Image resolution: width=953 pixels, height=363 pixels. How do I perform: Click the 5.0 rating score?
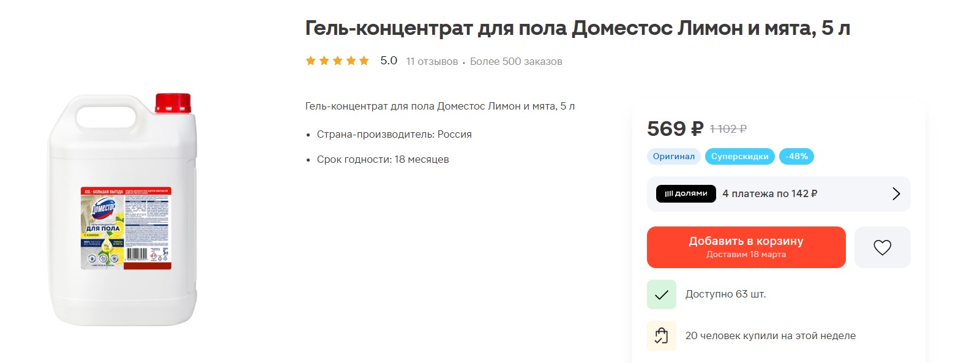(x=389, y=61)
